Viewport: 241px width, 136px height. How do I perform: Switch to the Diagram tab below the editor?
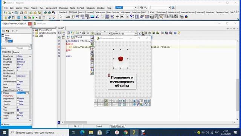(x=120, y=126)
